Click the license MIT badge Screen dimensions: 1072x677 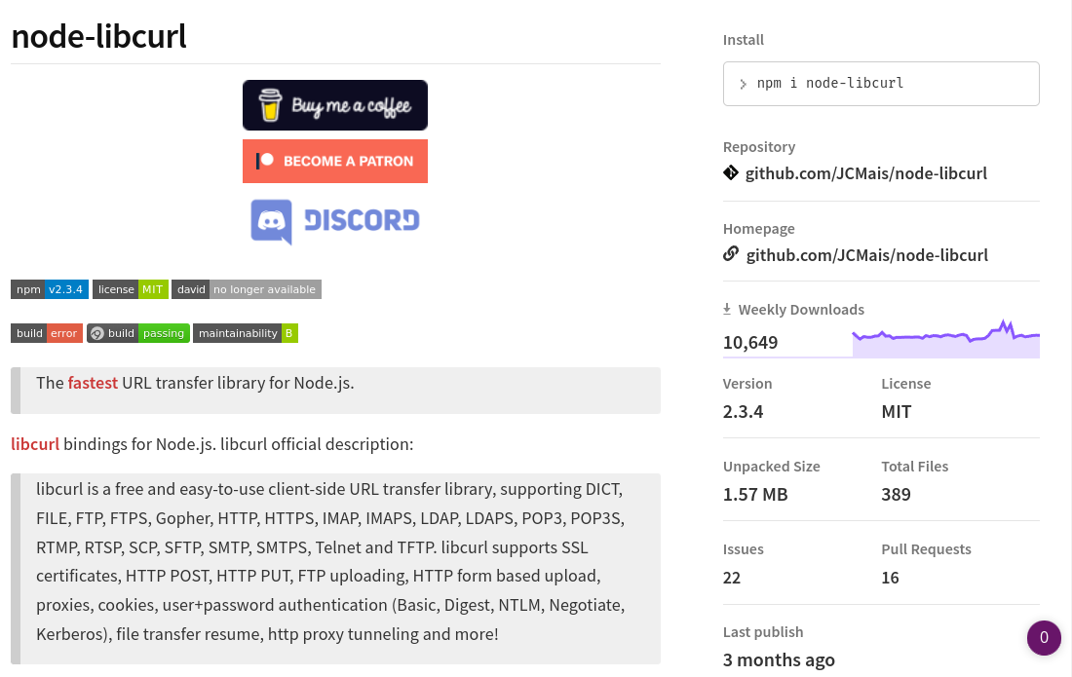(130, 289)
